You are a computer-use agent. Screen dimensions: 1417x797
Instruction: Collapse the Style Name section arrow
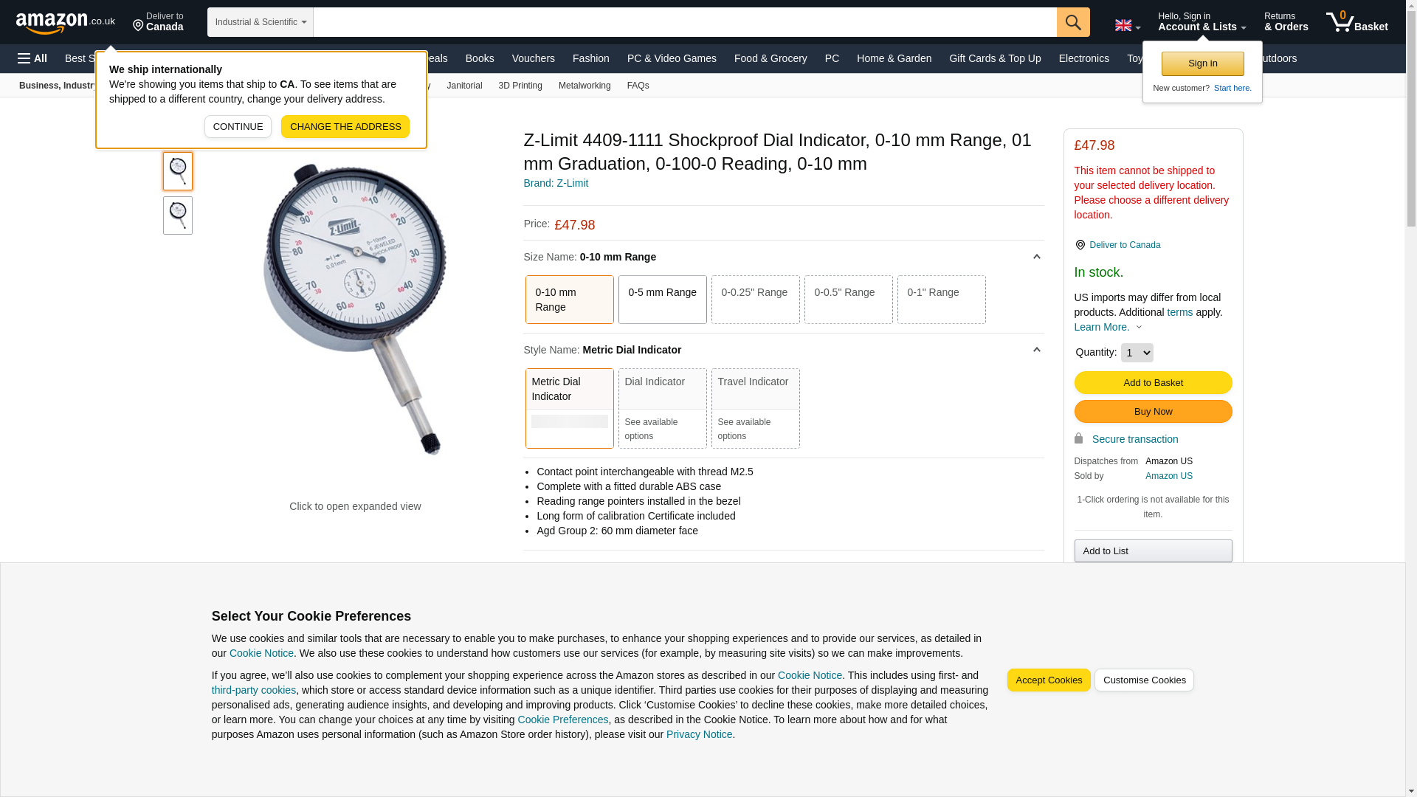pos(1036,350)
